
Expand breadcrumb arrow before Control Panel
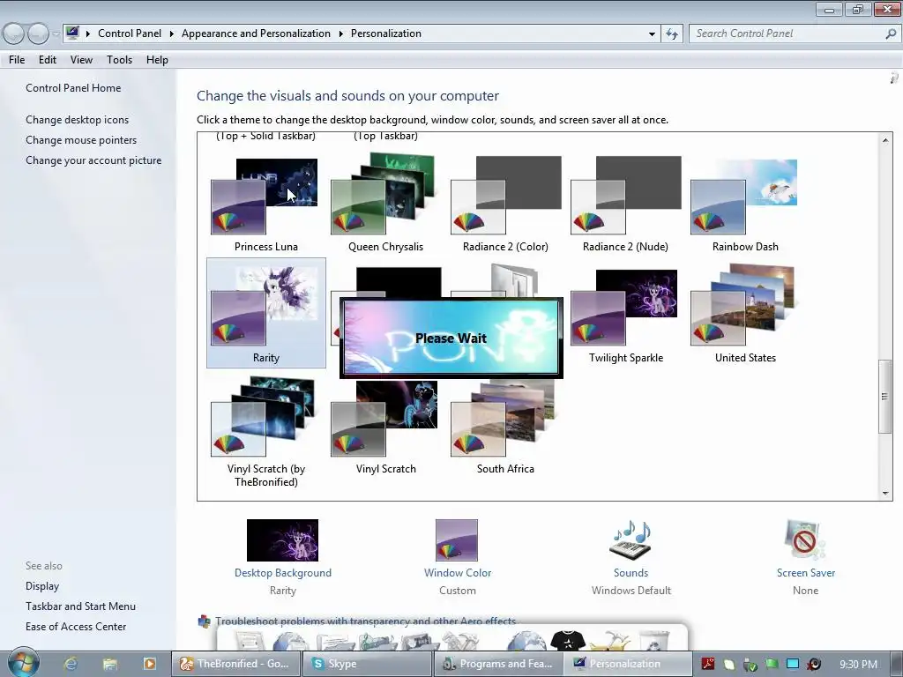click(x=88, y=33)
